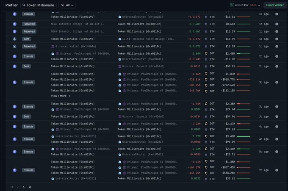Open info icon for the $13.53 Received row
The height and width of the screenshot is (191, 288).
coord(277,46)
